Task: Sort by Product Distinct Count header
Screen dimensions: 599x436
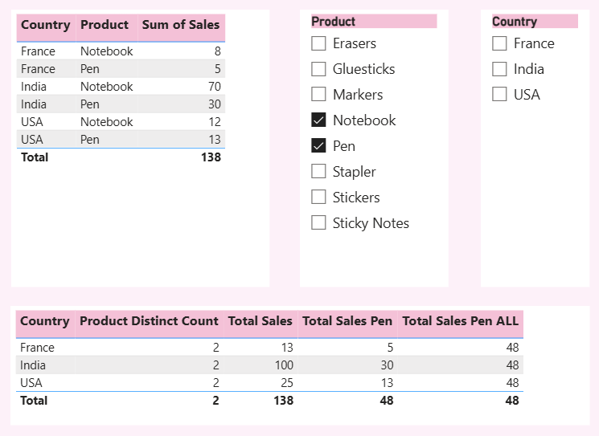Action: tap(149, 321)
